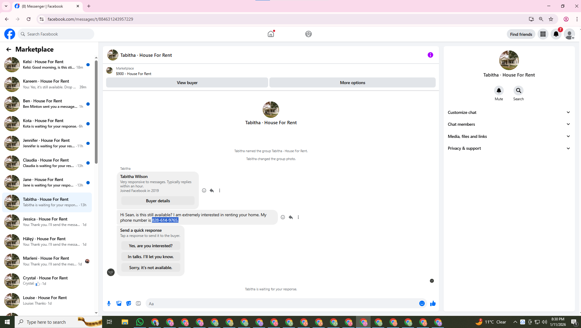
Task: Click More options button
Action: [352, 83]
